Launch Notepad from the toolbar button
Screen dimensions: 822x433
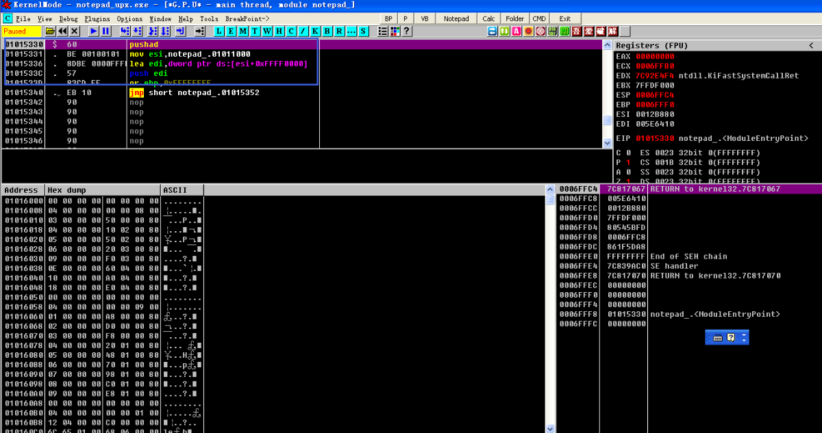[456, 18]
